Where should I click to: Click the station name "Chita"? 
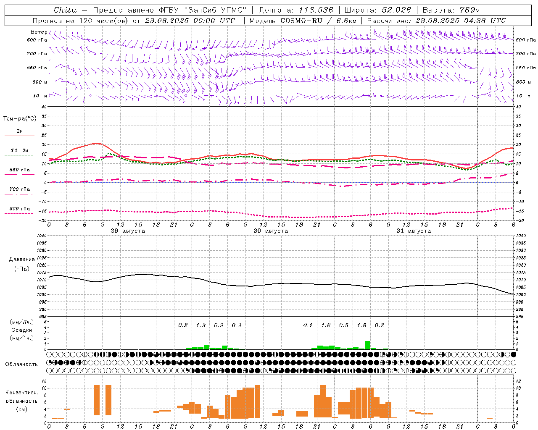(65, 10)
